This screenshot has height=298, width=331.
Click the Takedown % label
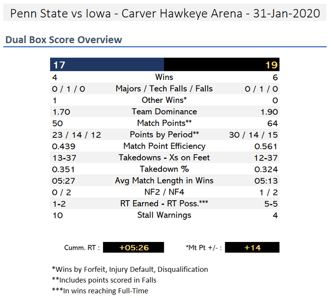(164, 169)
